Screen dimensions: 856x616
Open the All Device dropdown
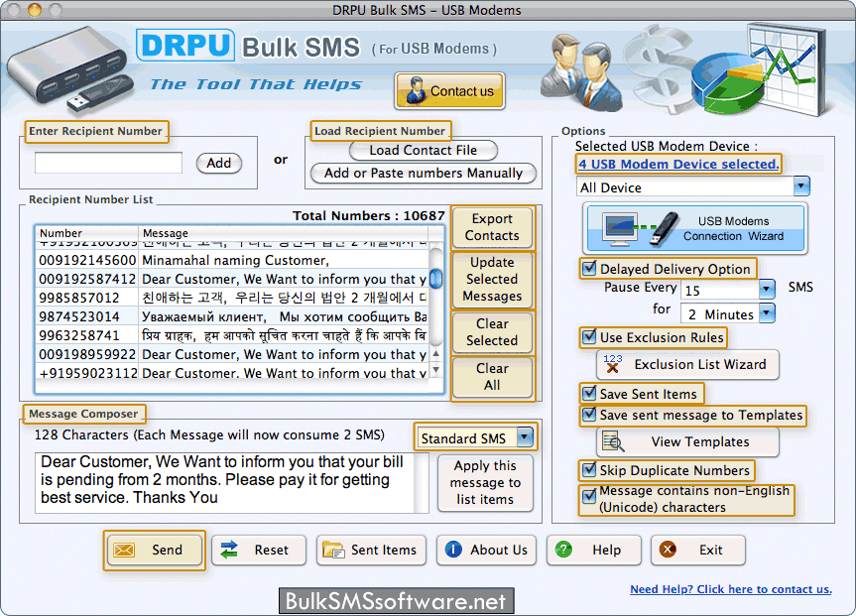tap(801, 186)
